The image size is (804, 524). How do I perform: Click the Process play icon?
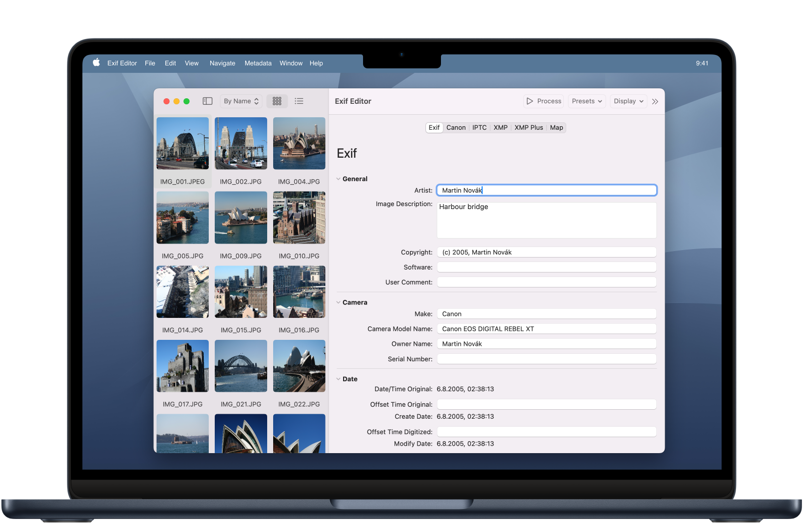tap(530, 101)
